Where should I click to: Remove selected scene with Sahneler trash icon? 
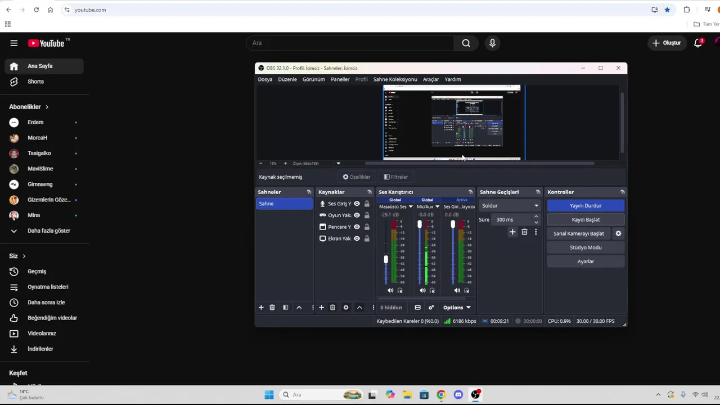pos(272,307)
